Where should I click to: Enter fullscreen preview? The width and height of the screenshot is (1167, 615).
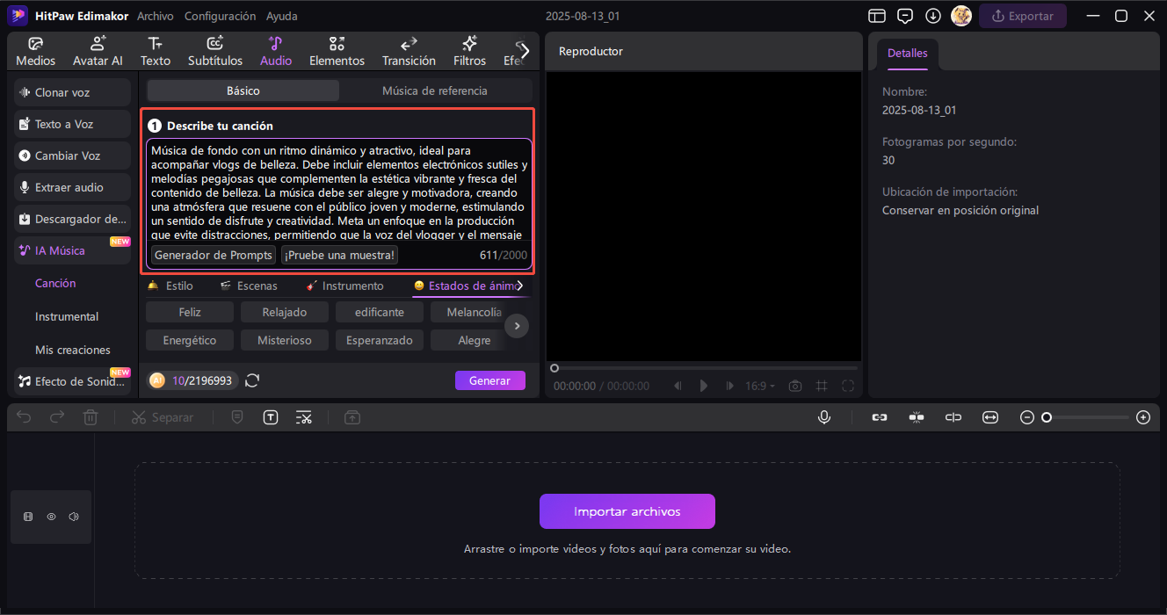coord(848,386)
